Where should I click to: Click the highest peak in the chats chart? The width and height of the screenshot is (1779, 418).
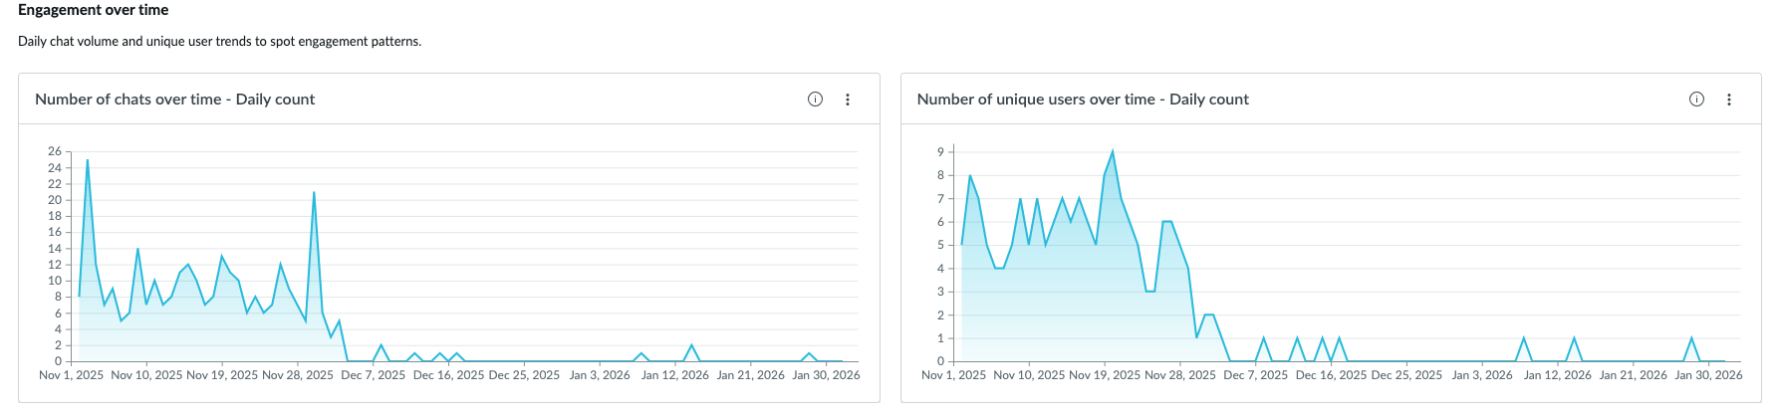[88, 160]
